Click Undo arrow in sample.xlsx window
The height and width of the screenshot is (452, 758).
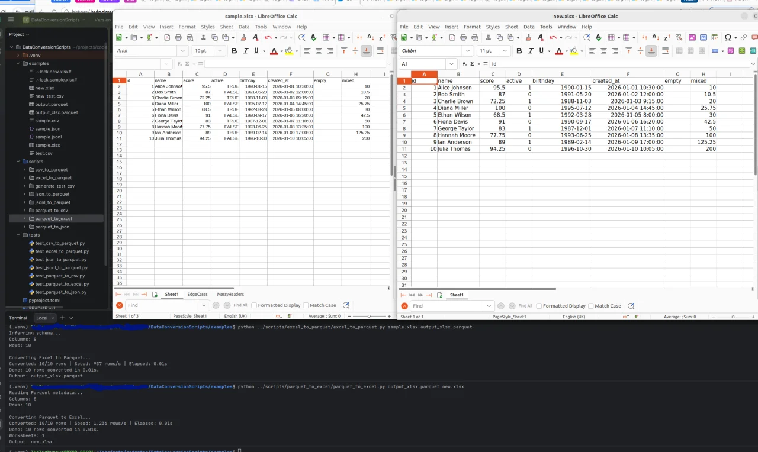pos(268,38)
